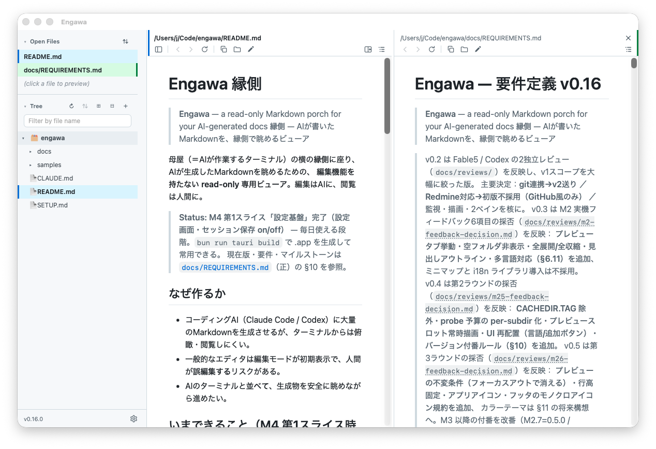This screenshot has height=449, width=656.
Task: Go forward in the README.md pane
Action: point(191,49)
